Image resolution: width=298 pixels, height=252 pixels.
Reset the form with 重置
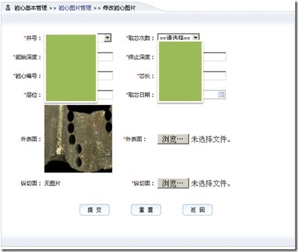coord(146,210)
